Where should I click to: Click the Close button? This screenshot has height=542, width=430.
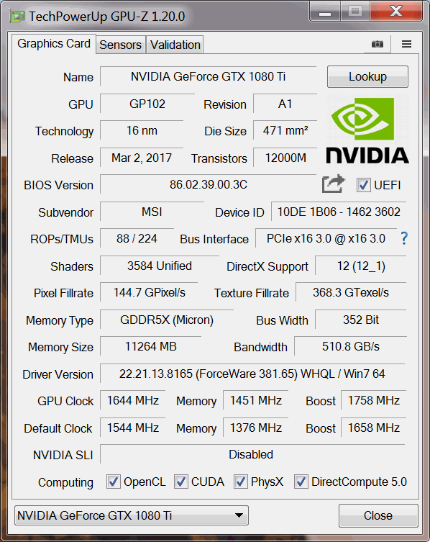(378, 515)
